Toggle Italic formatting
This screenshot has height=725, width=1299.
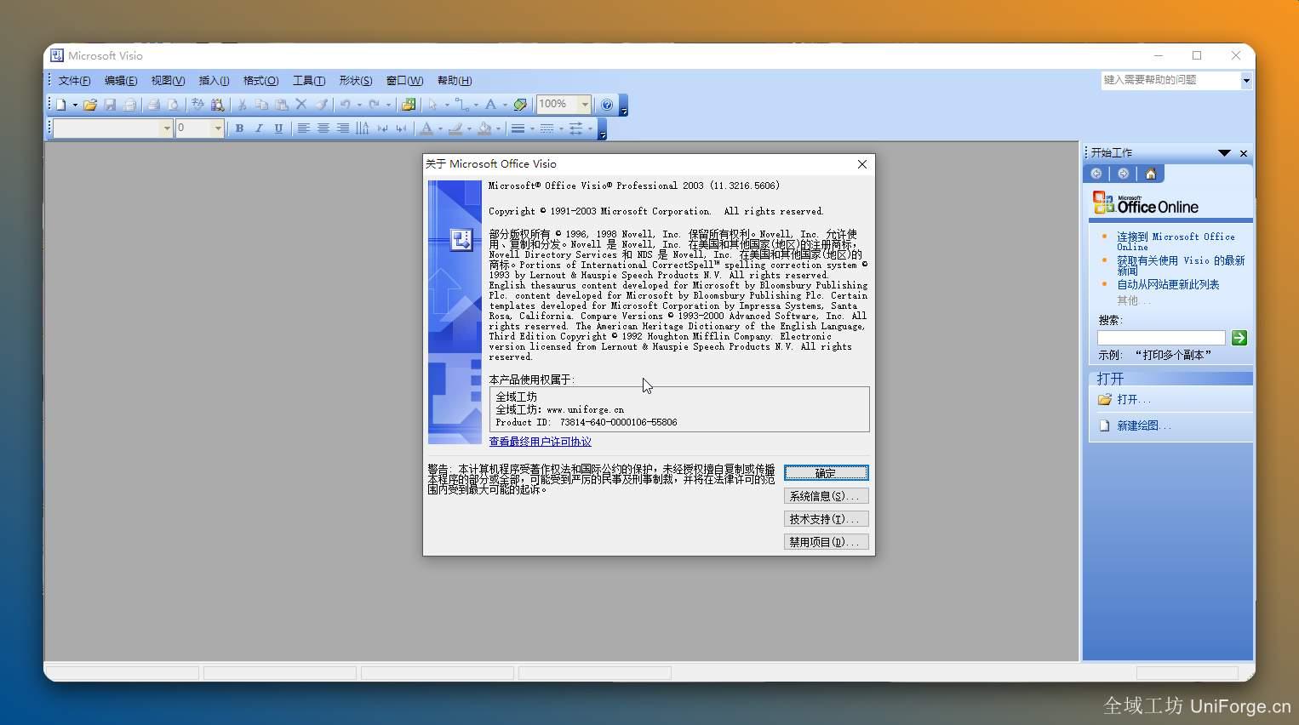(259, 128)
